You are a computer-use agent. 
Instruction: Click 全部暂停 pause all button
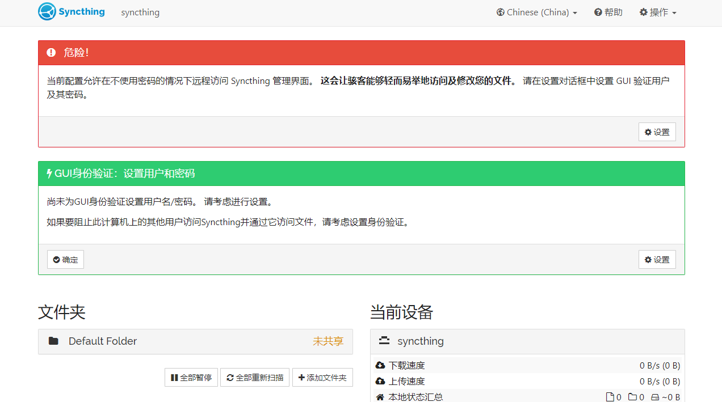click(x=191, y=378)
